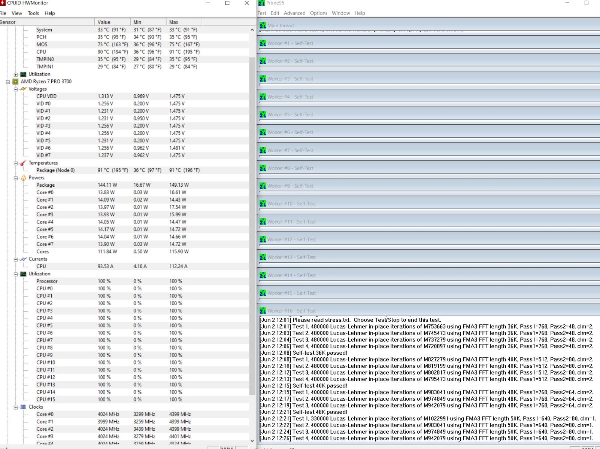Image resolution: width=600 pixels, height=449 pixels.
Task: Open the Test menu in Prime95
Action: [262, 13]
